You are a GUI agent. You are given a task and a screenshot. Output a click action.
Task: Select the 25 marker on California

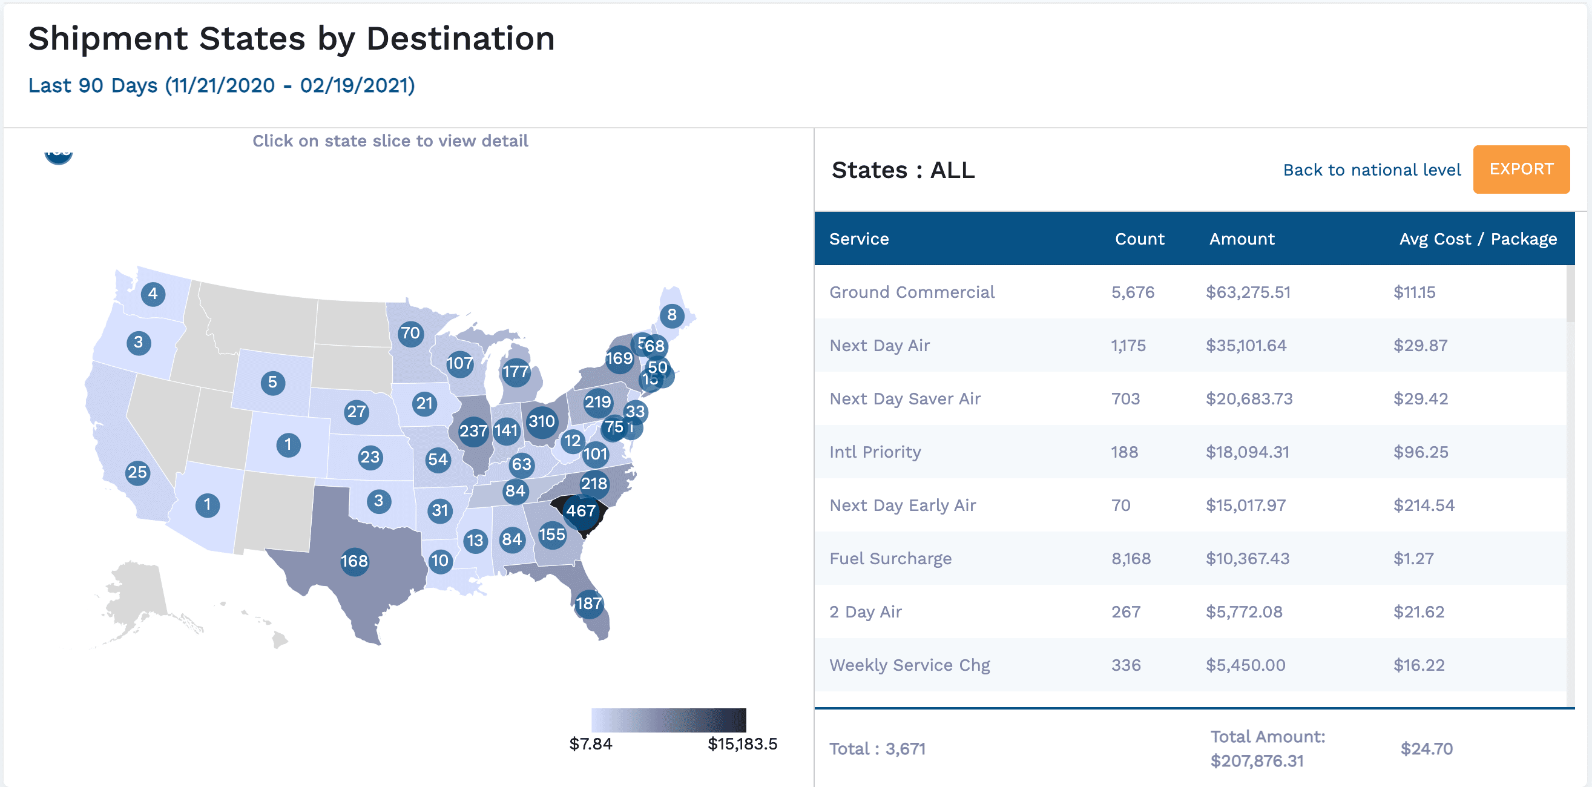[137, 473]
